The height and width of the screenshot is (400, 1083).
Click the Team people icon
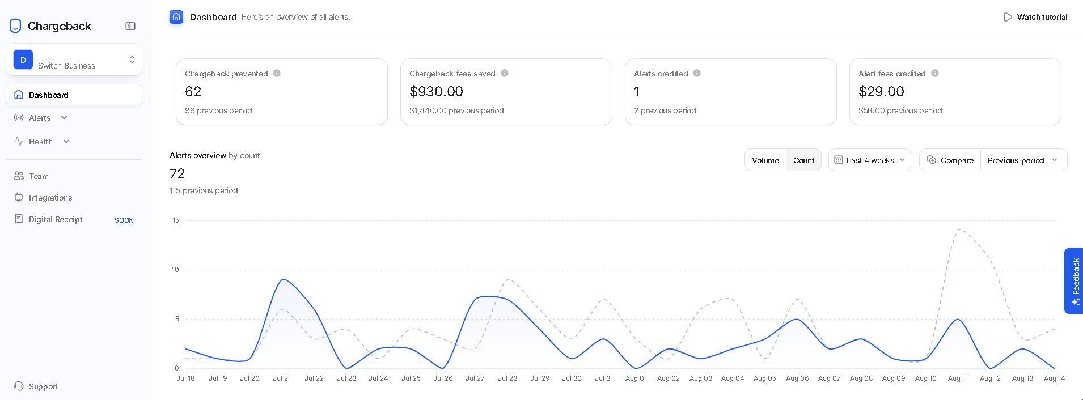(19, 176)
